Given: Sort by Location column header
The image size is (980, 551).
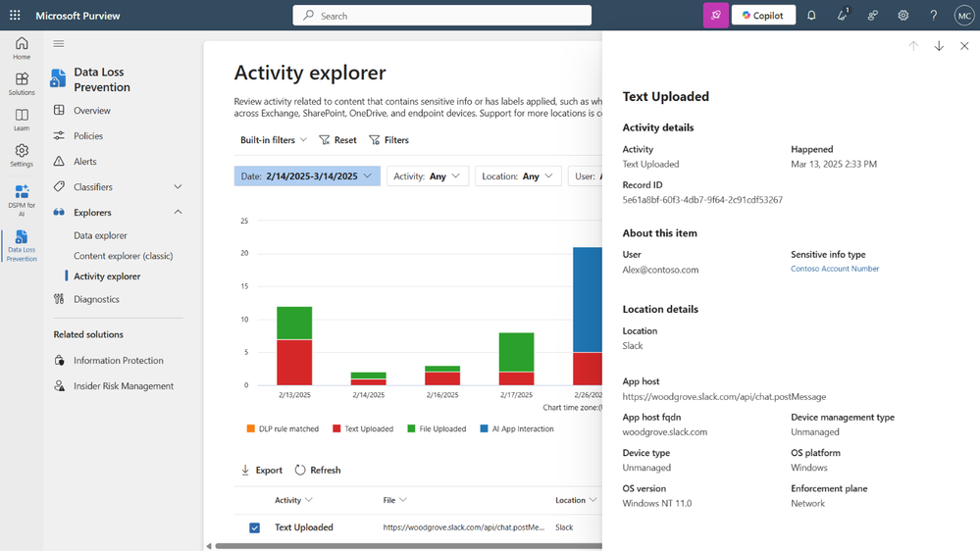Looking at the screenshot, I should [x=576, y=500].
